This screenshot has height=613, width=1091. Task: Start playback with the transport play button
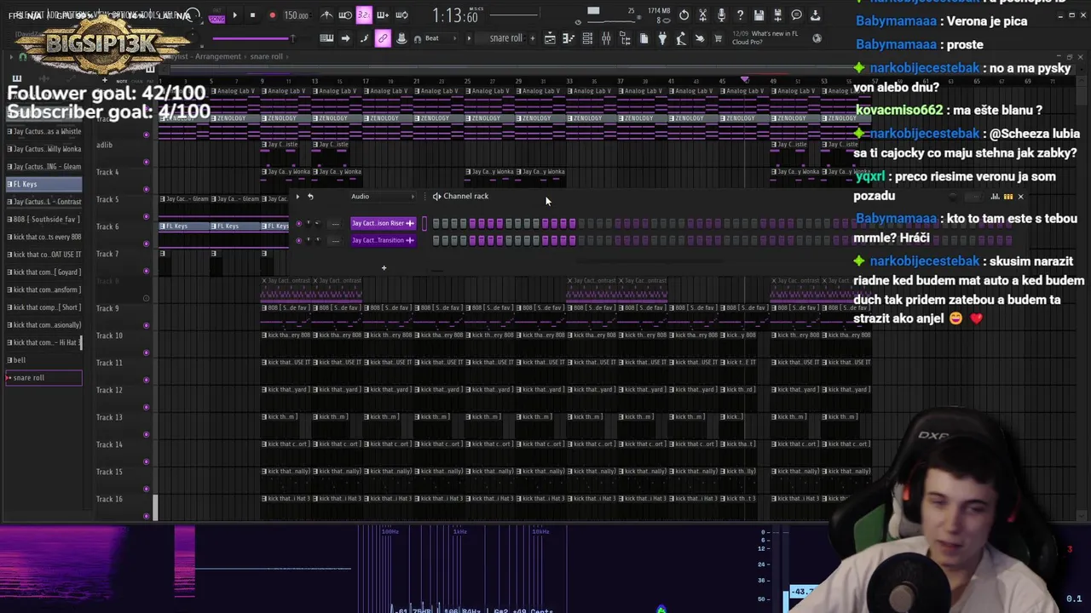point(234,15)
